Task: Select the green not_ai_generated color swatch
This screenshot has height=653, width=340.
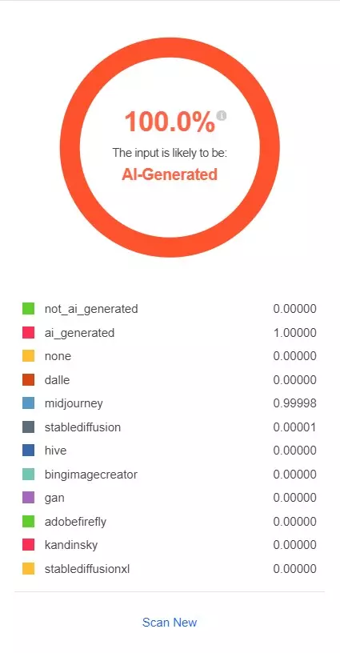Action: [x=28, y=309]
